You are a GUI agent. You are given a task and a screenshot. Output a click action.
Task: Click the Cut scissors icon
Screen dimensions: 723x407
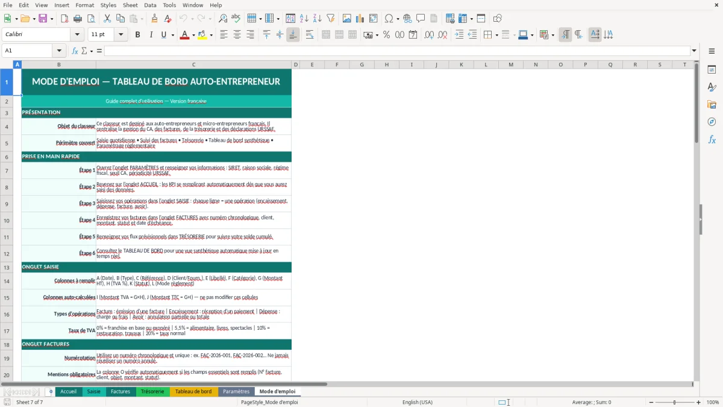pyautogui.click(x=107, y=19)
